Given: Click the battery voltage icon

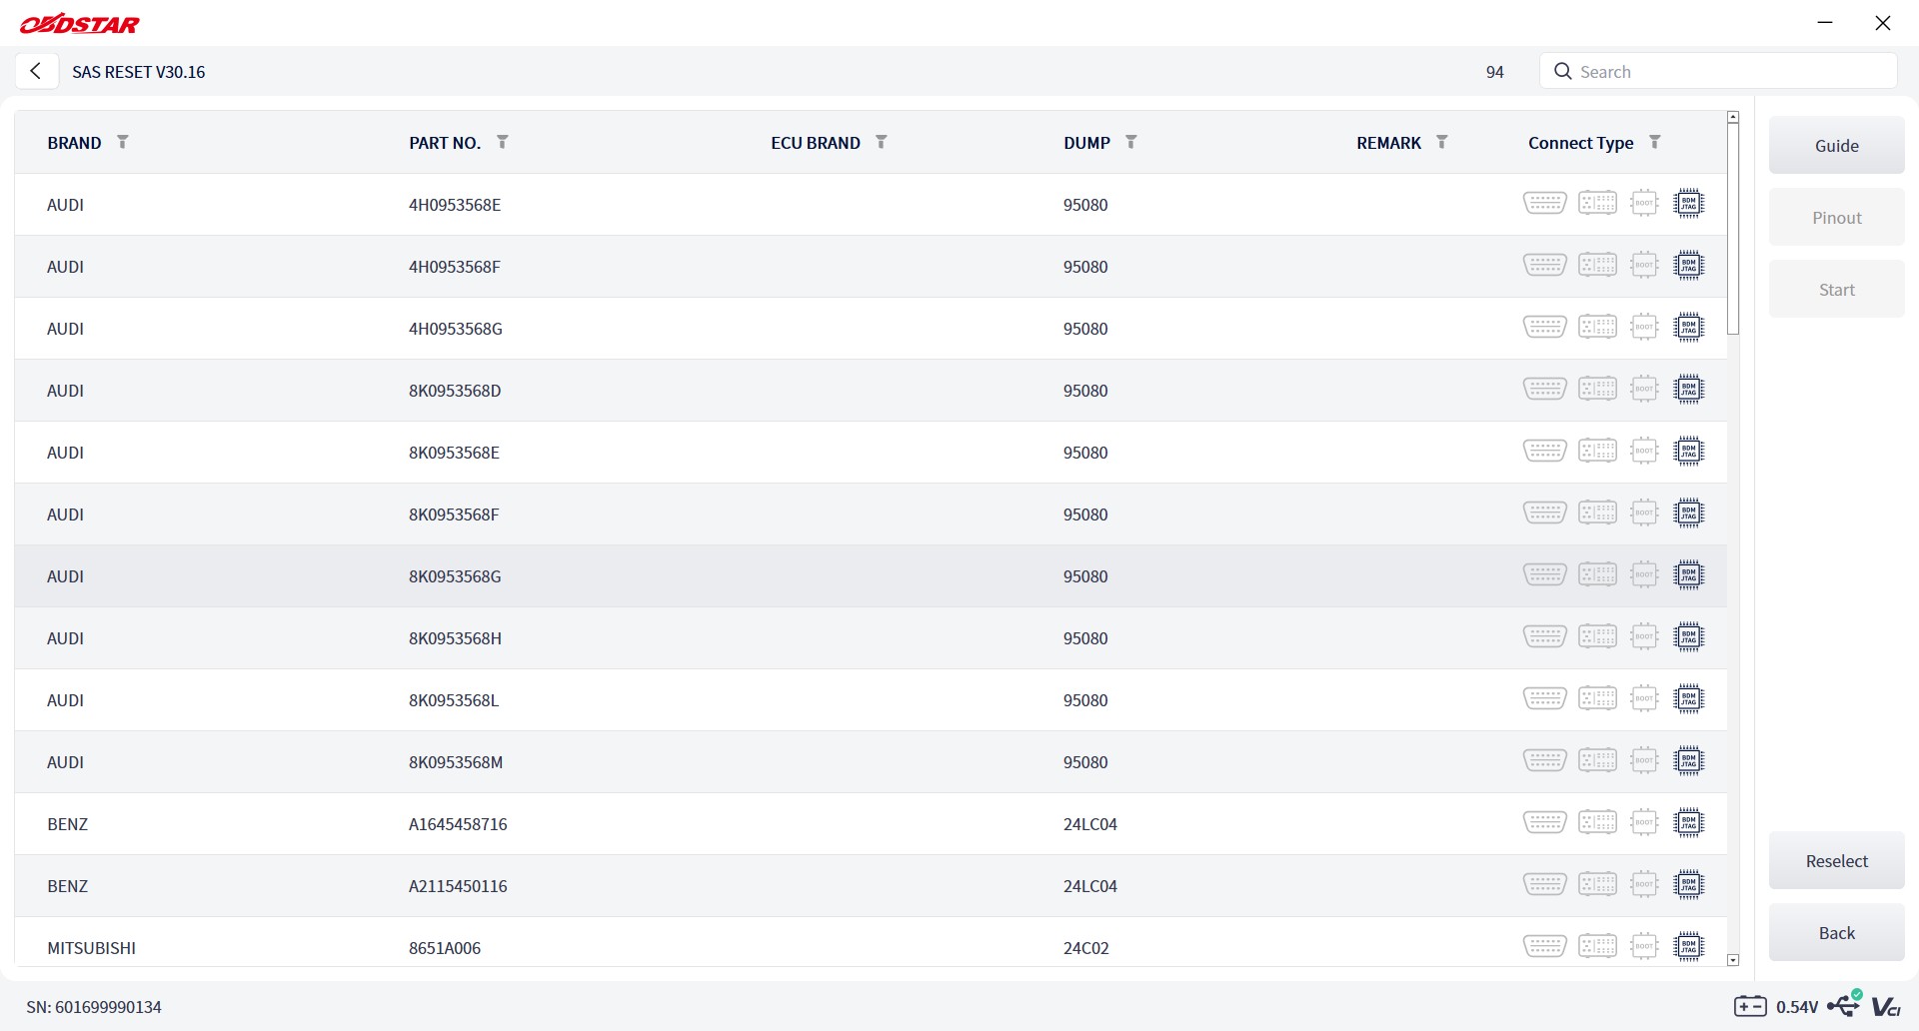Looking at the screenshot, I should point(1750,1006).
